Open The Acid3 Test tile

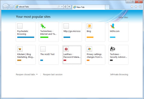coord(49,55)
